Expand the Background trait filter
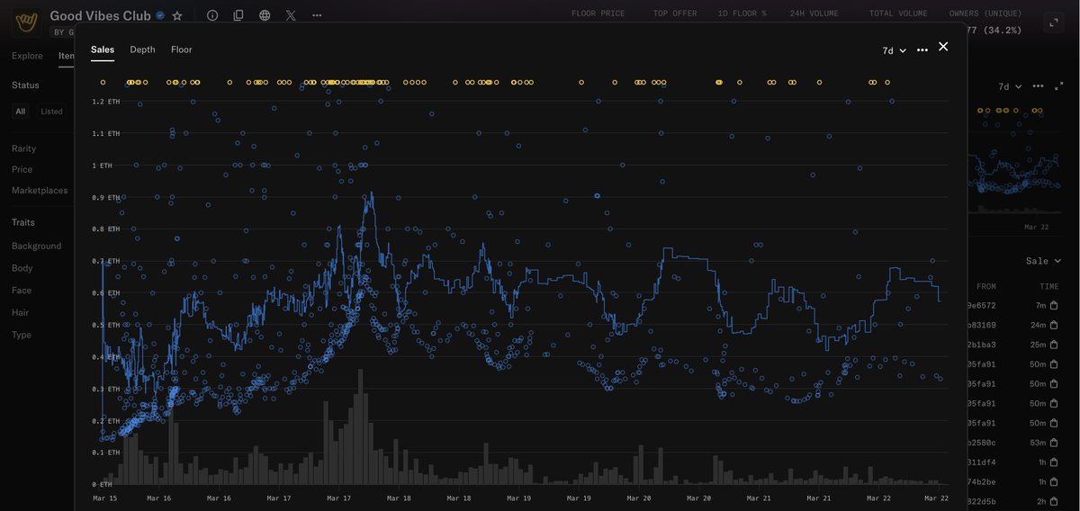 coord(36,246)
